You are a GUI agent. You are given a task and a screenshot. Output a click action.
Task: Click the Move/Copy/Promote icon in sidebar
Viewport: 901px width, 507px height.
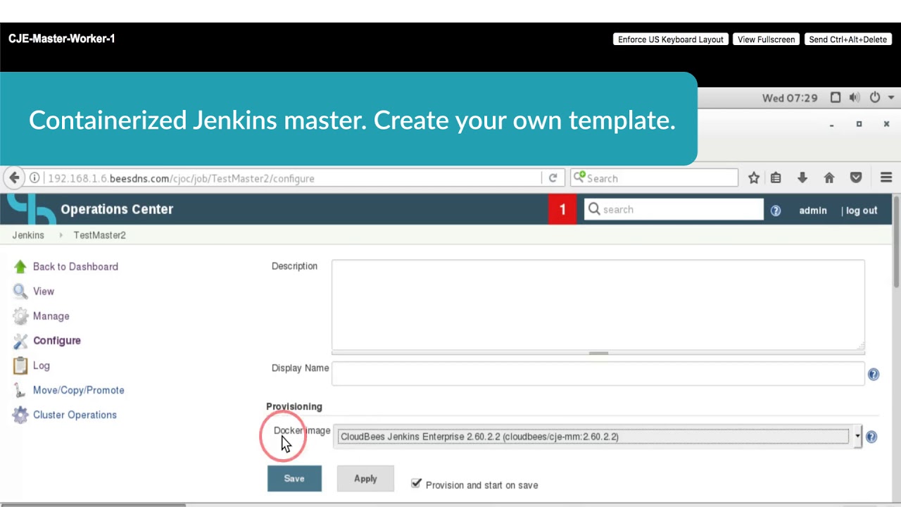tap(20, 390)
